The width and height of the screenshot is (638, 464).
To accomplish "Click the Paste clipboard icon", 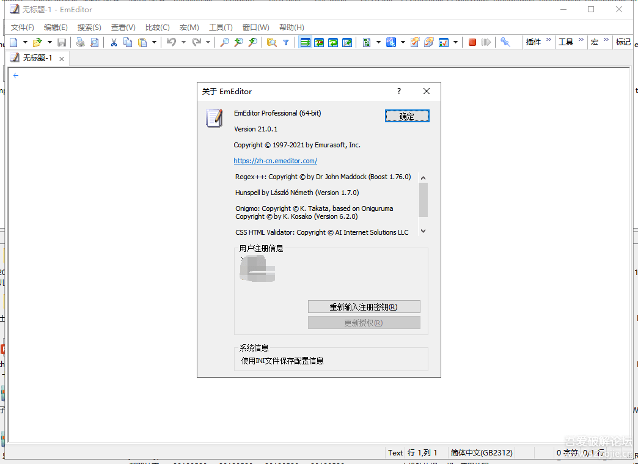I will click(142, 42).
